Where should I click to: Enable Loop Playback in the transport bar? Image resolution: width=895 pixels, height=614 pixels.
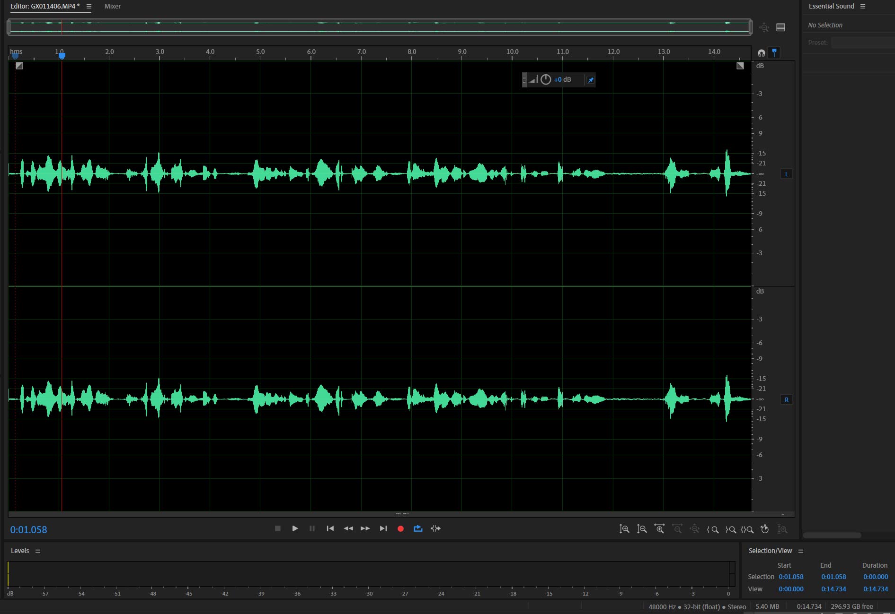[418, 528]
